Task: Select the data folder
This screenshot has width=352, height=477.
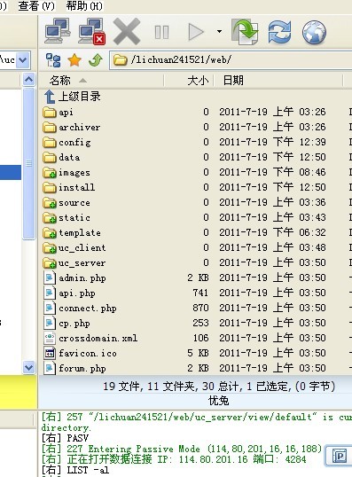Action: click(61, 157)
